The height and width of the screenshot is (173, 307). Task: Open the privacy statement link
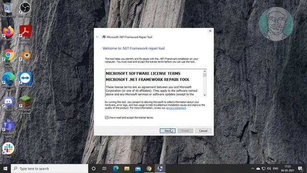click(x=176, y=108)
